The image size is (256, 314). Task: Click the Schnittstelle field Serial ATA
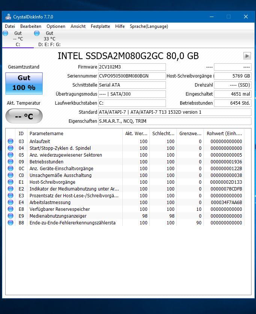pos(132,85)
